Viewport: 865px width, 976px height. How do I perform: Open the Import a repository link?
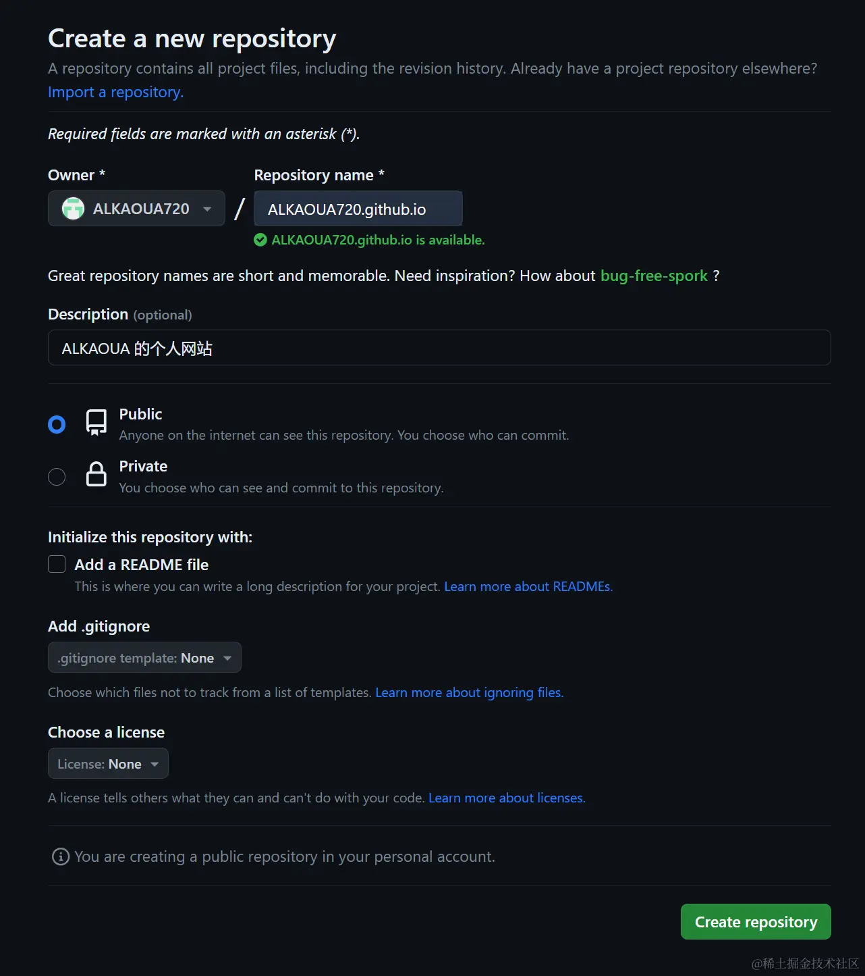click(x=115, y=93)
